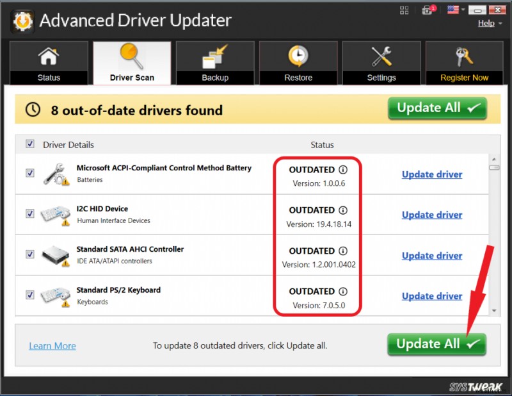
Task: Click the SATA AHCI hard drive icon
Action: (56, 256)
